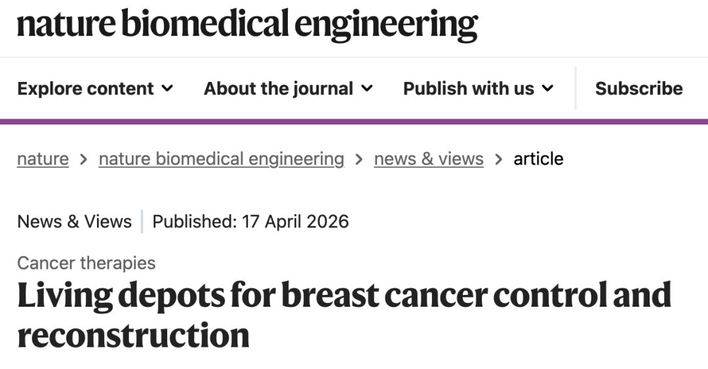Click the chevron after the nature breadcrumb
Screen dimensions: 708x369
(83, 159)
